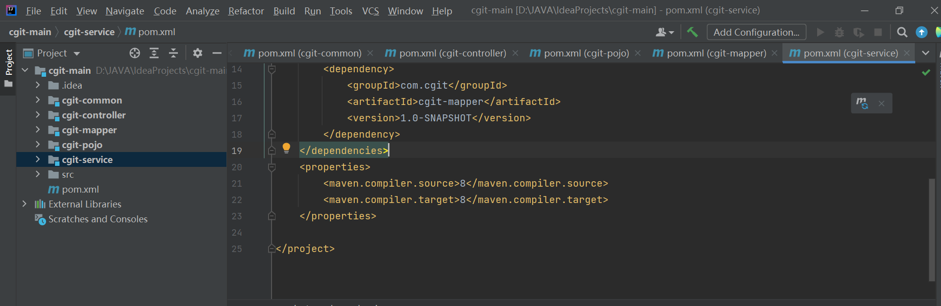The width and height of the screenshot is (941, 306).
Task: Expand the cgit-common module folder
Action: (x=38, y=100)
